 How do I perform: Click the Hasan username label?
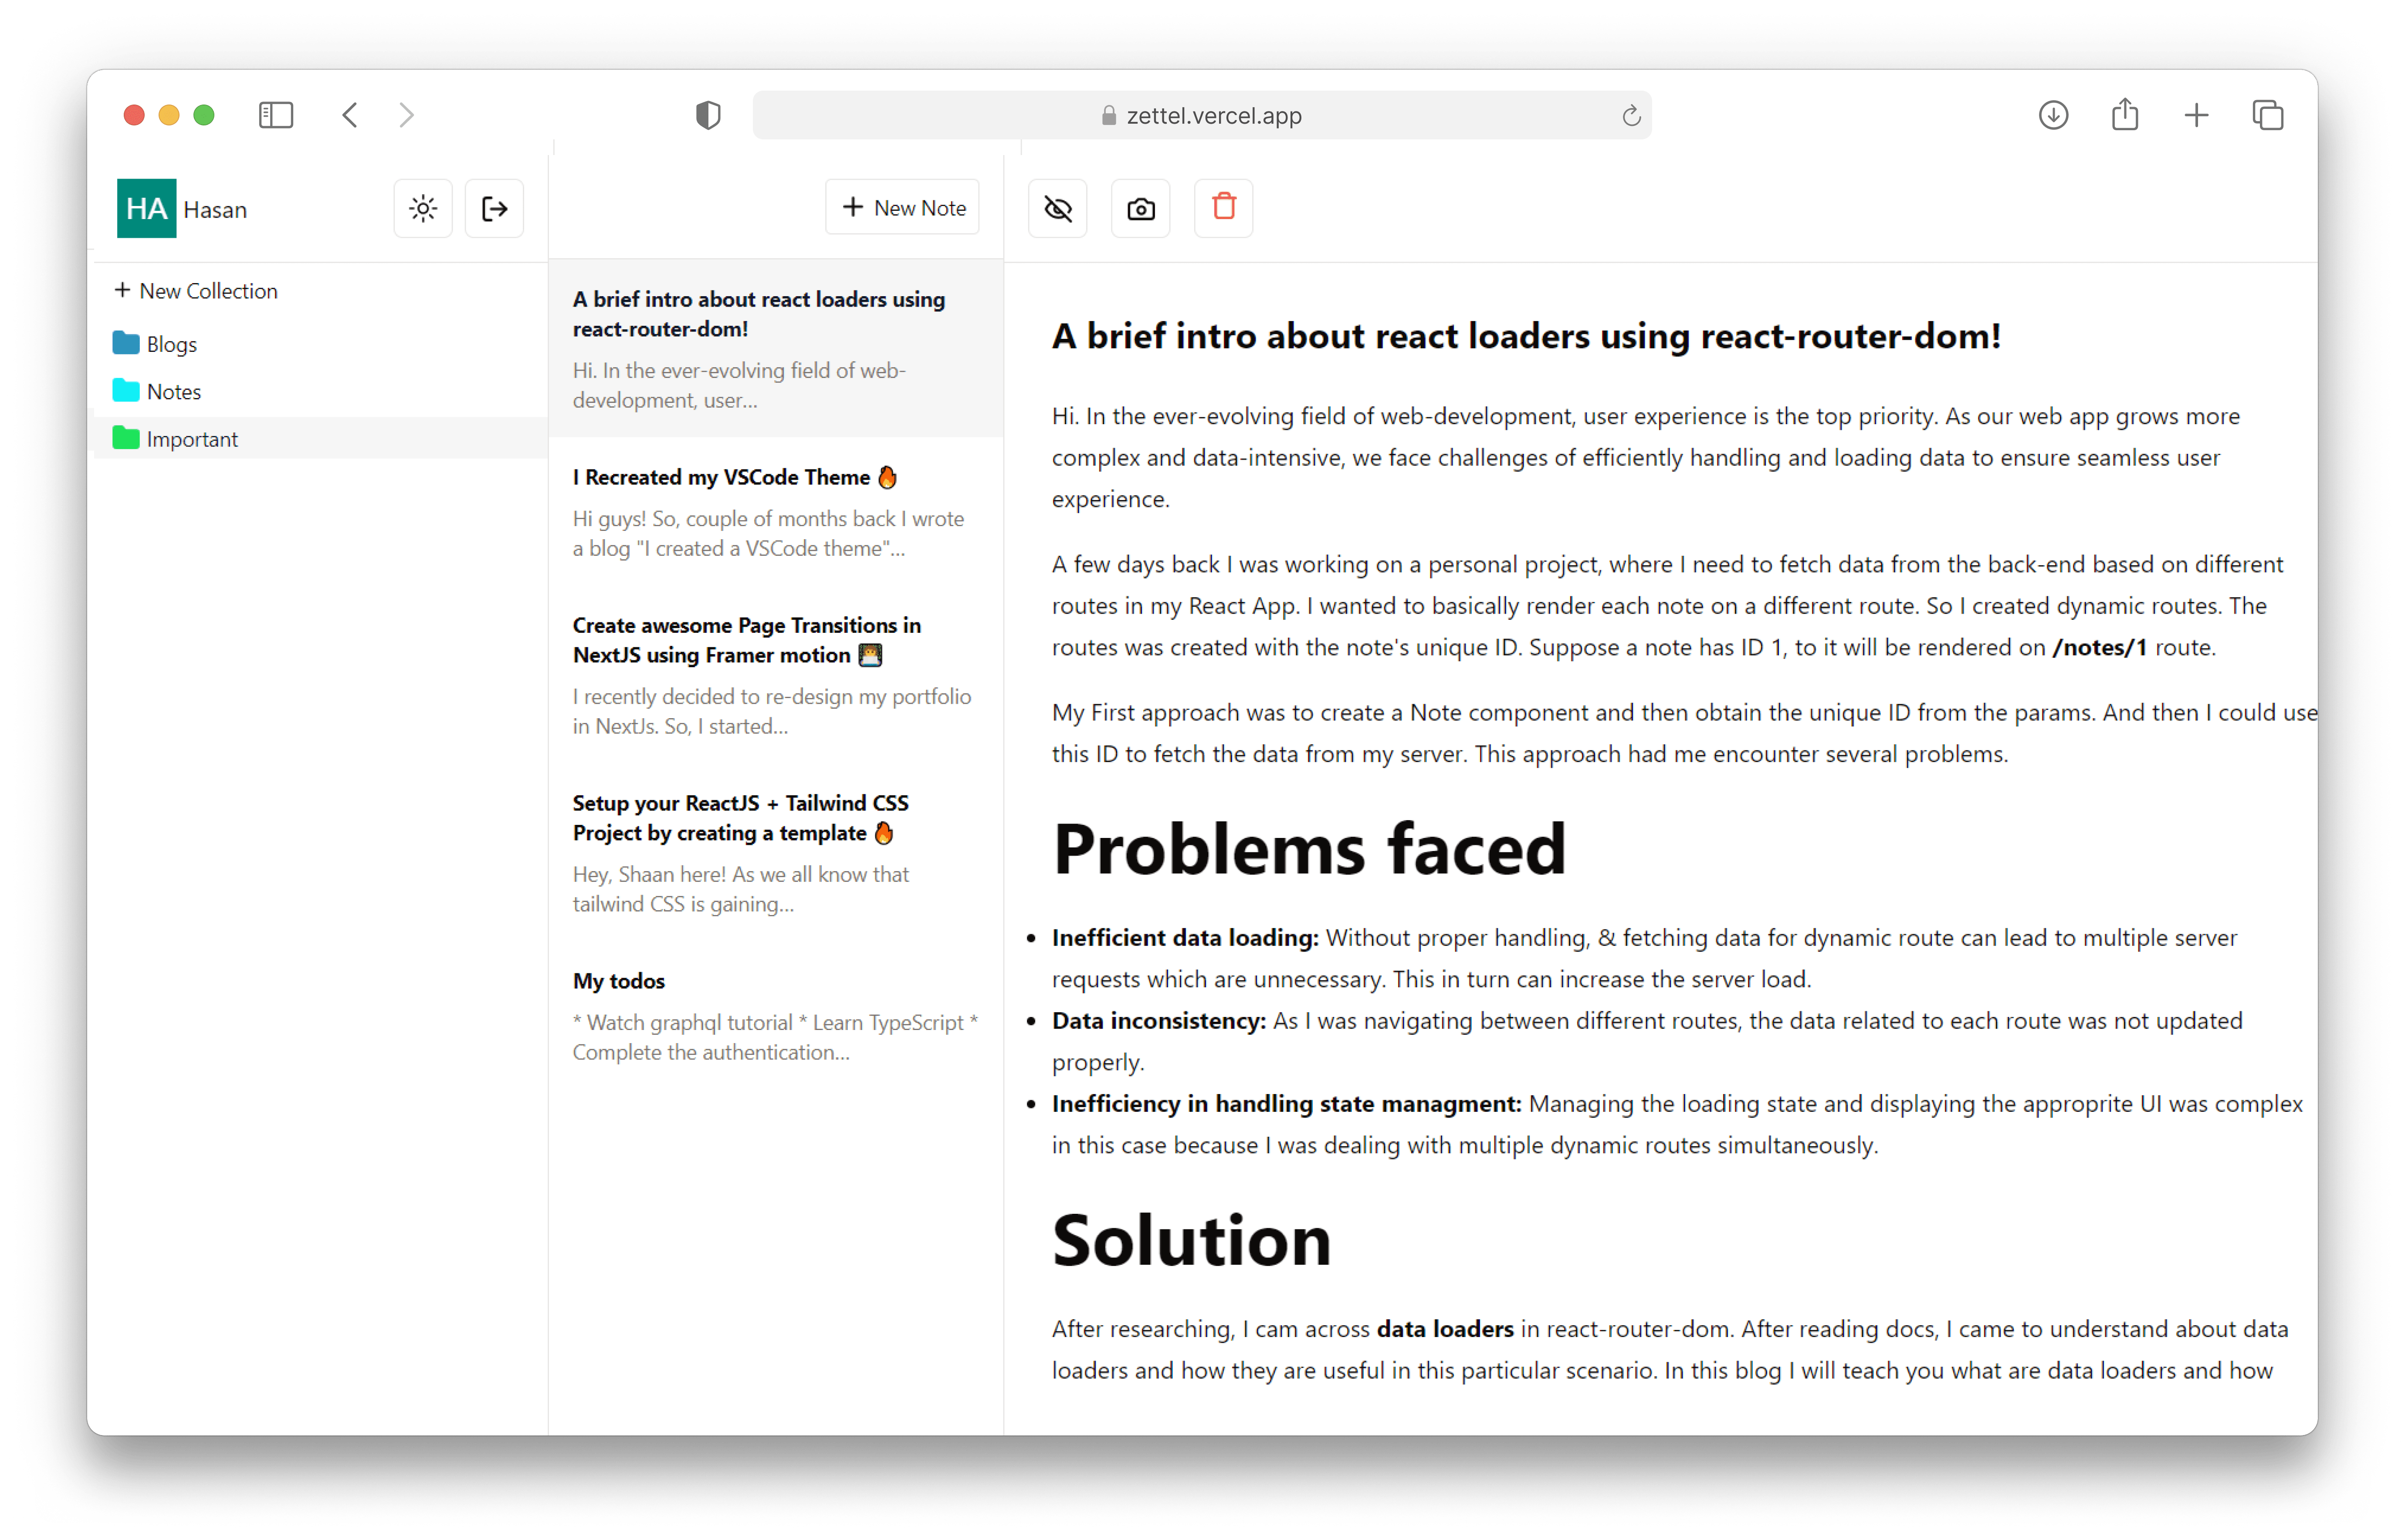click(x=215, y=209)
